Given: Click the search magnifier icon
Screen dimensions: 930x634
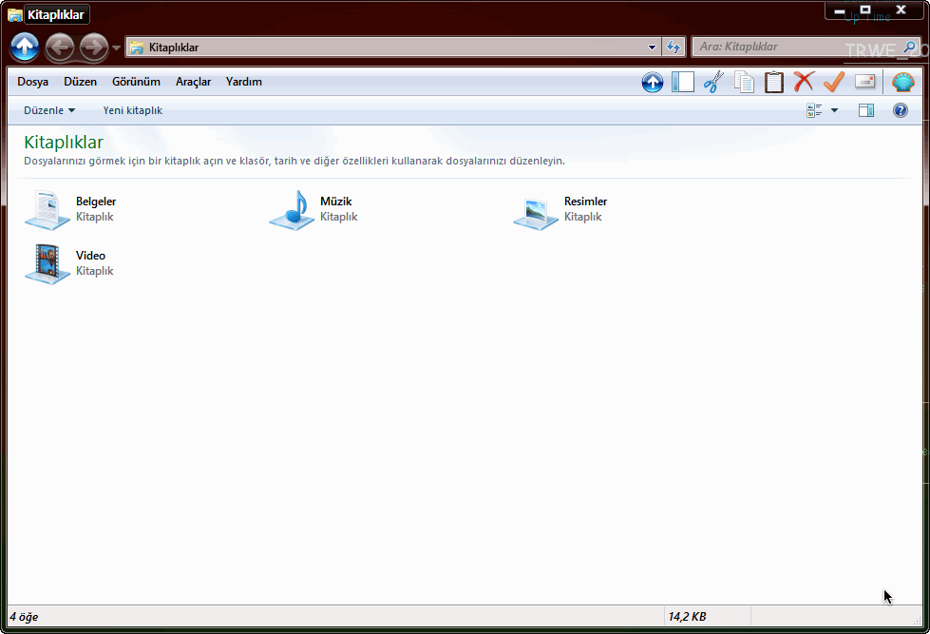Looking at the screenshot, I should pyautogui.click(x=910, y=47).
